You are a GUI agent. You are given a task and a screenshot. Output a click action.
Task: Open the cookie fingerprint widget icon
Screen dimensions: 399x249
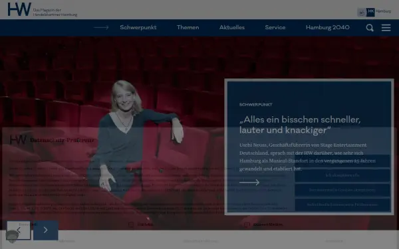tap(12, 236)
